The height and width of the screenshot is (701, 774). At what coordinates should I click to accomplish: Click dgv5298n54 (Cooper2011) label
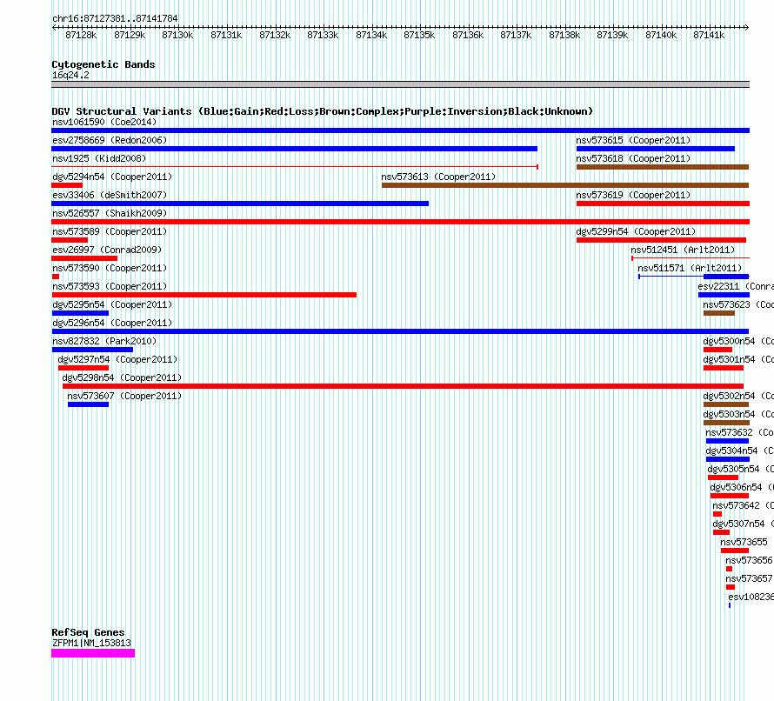122,377
